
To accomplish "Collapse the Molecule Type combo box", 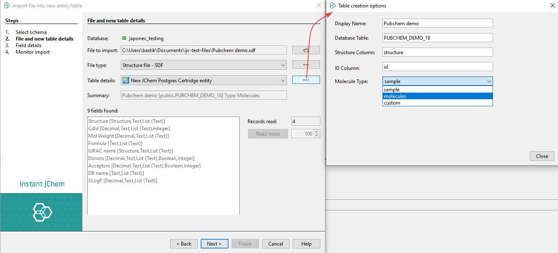I will 489,81.
